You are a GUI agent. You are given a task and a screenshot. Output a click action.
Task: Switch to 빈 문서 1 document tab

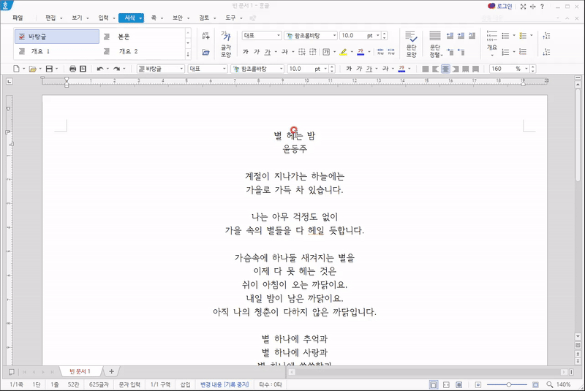pyautogui.click(x=80, y=371)
